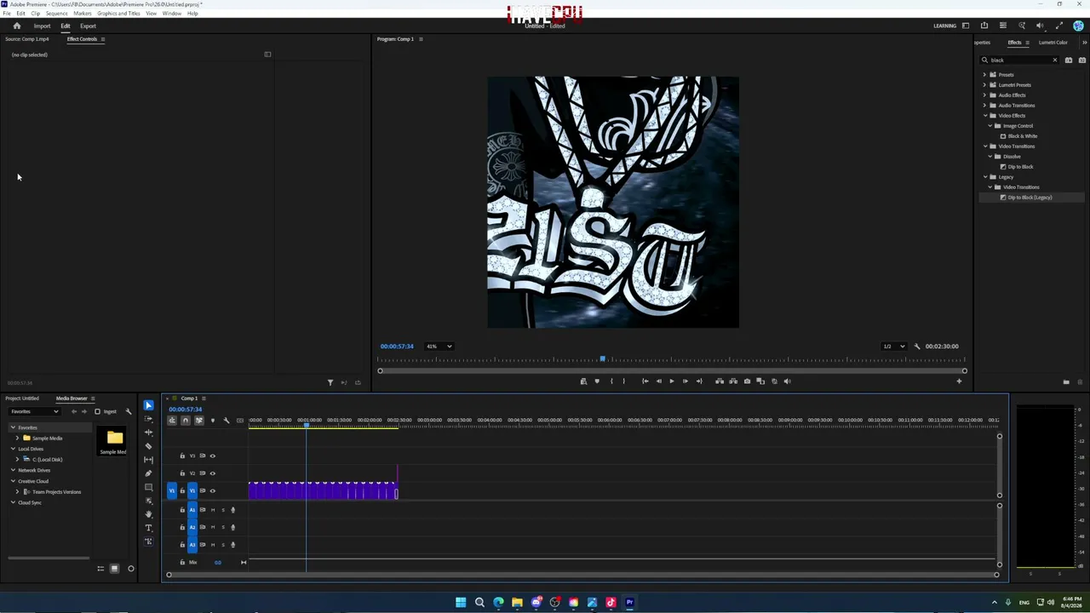Switch Media Browser to list view
Viewport: 1090px width, 613px height.
click(100, 569)
